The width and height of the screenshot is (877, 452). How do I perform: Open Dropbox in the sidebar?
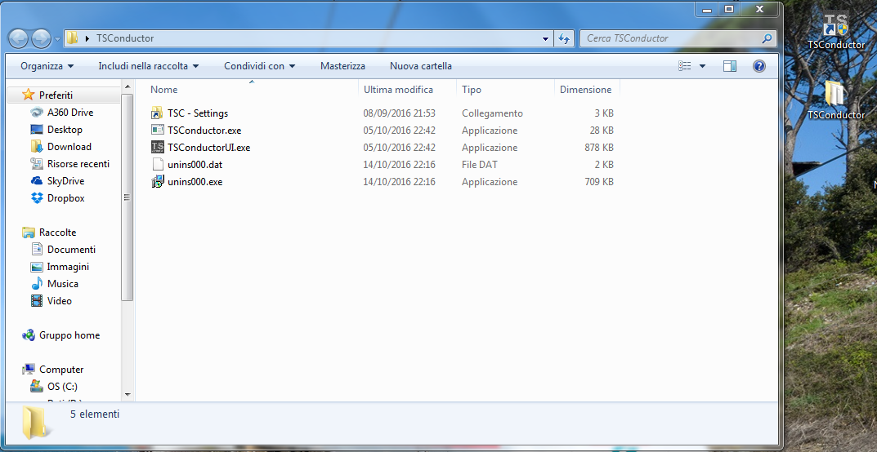(66, 198)
